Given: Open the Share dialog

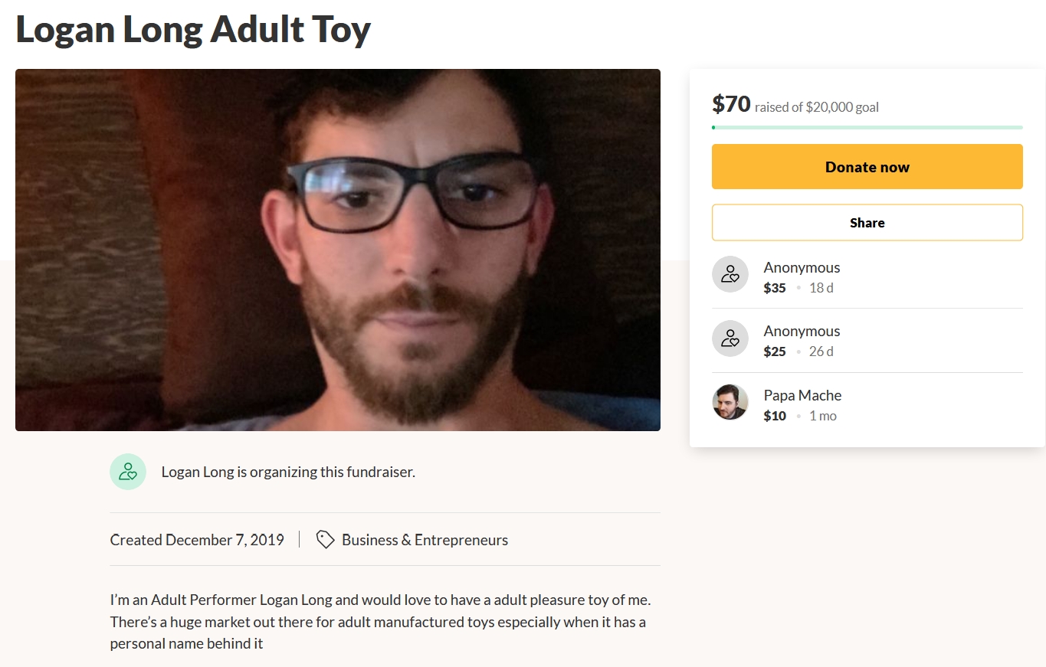Looking at the screenshot, I should click(x=867, y=222).
